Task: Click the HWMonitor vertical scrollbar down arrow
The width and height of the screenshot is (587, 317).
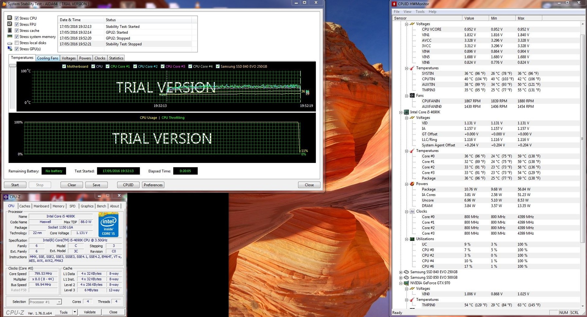Action: pos(583,306)
